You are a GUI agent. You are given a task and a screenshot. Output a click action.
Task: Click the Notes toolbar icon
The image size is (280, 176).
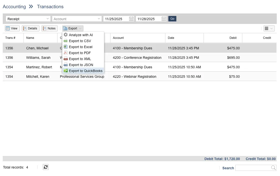44,28
